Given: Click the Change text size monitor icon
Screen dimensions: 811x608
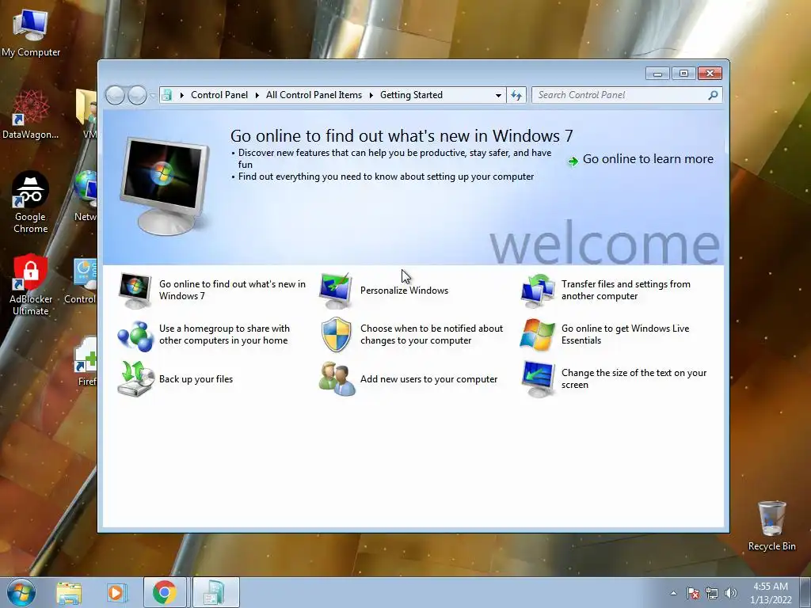Looking at the screenshot, I should (538, 379).
